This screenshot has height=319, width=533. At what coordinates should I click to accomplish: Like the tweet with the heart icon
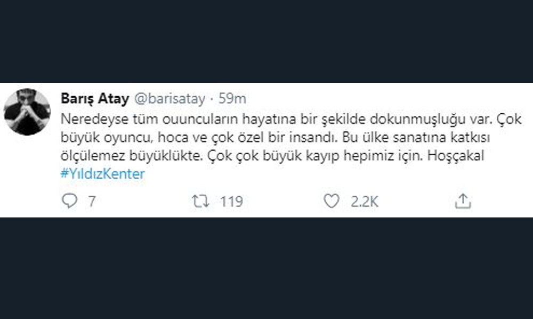(332, 201)
